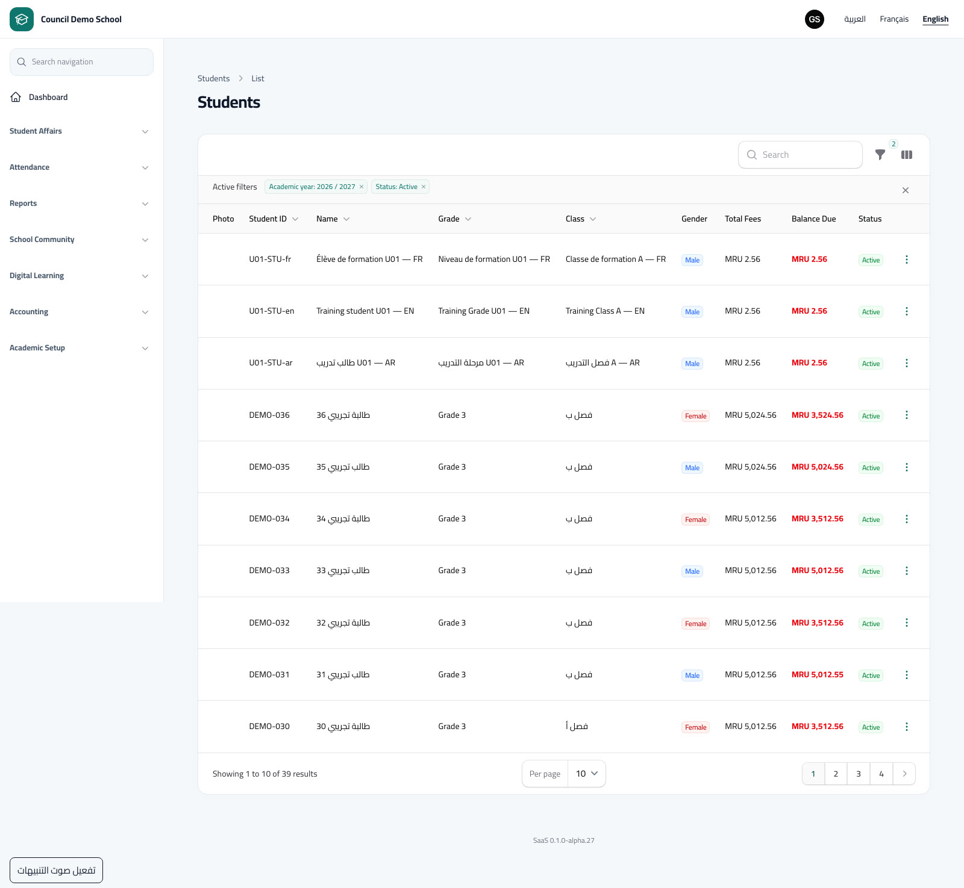Click the تفعيل صوت التنبيهات button
This screenshot has width=964, height=888.
(x=56, y=870)
